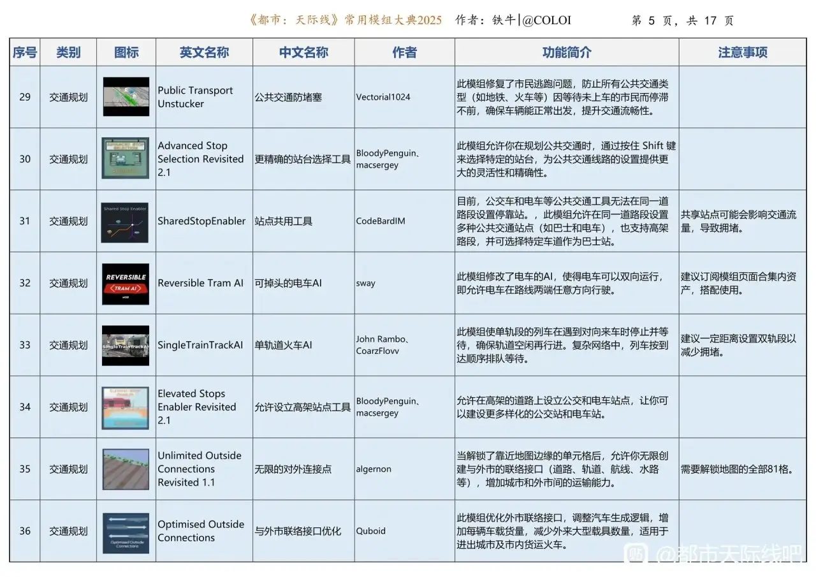Select the 英文名称 column header
This screenshot has width=816, height=577.
point(204,52)
